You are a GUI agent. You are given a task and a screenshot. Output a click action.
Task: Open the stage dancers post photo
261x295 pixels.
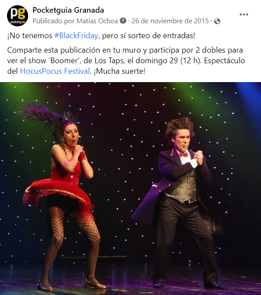coord(131,188)
